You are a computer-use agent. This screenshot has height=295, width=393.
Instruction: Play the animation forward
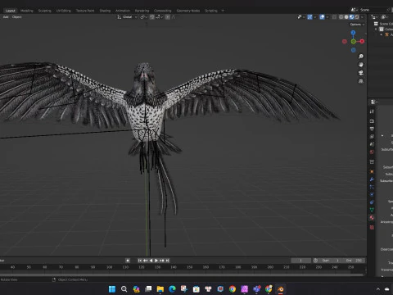point(156,261)
